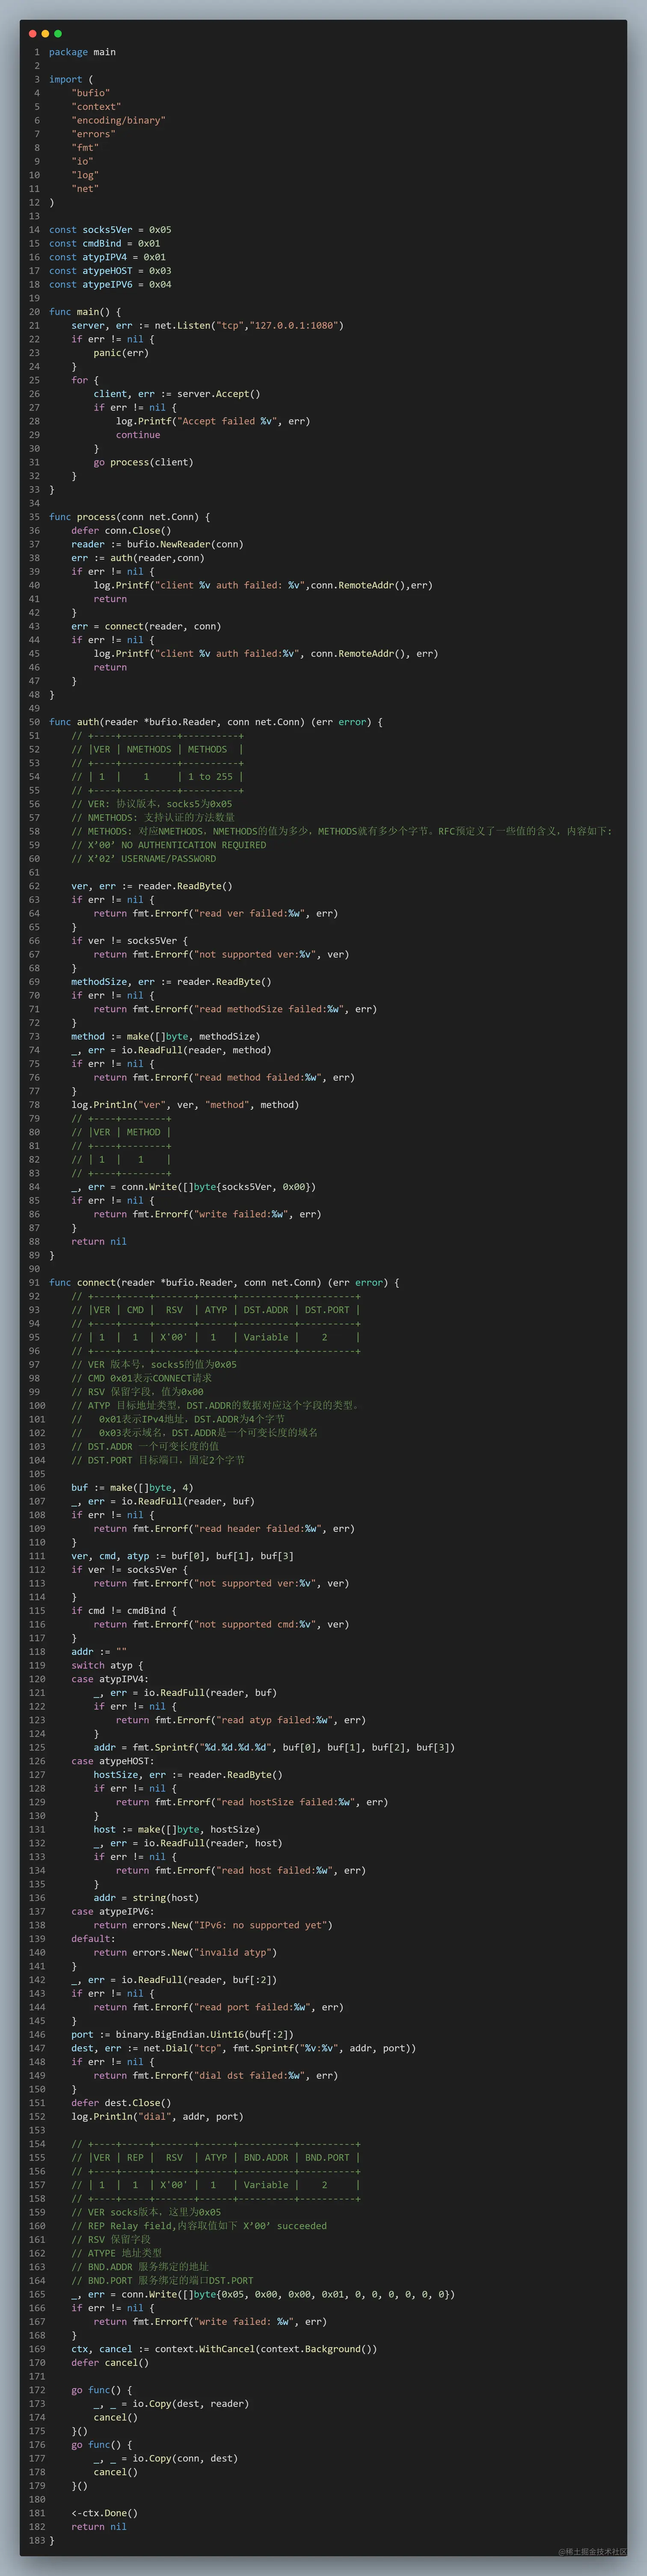Image resolution: width=647 pixels, height=2576 pixels.
Task: Click "methodSize, err := reader.ReadByte()" line
Action: coord(171,981)
